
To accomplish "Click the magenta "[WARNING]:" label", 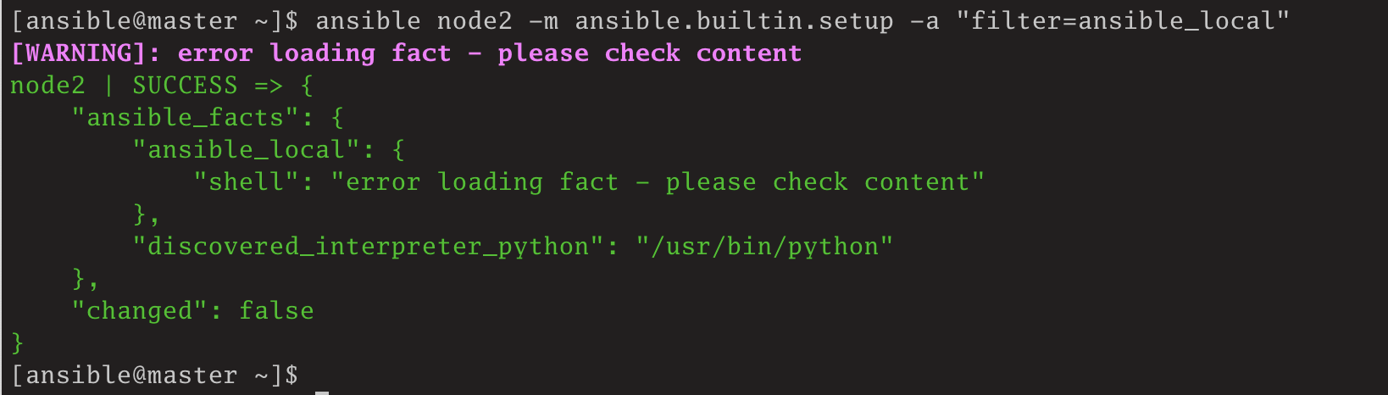I will click(x=86, y=53).
